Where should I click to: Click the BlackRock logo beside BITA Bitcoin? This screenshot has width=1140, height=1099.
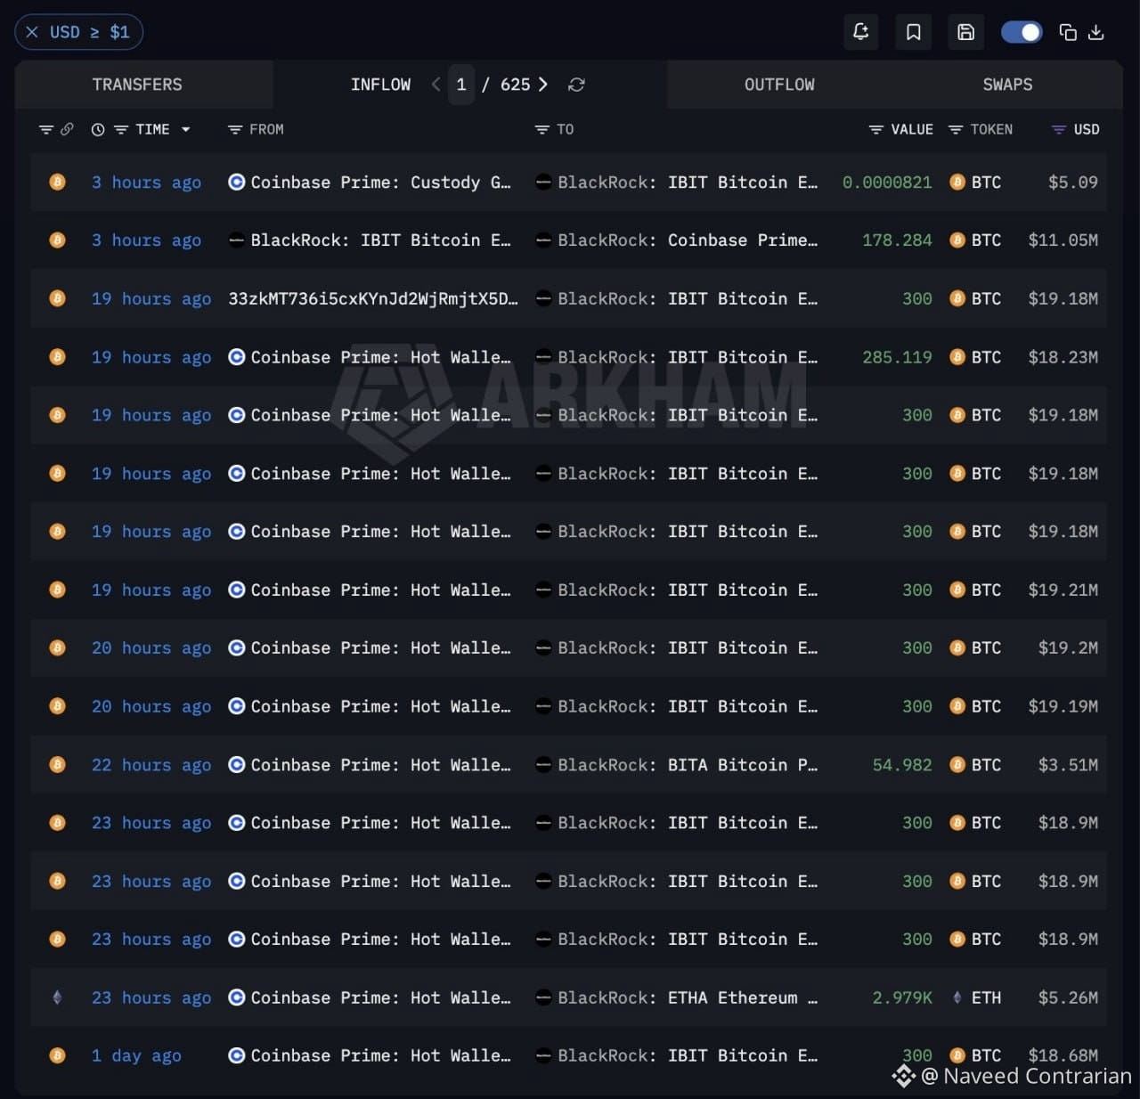543,764
